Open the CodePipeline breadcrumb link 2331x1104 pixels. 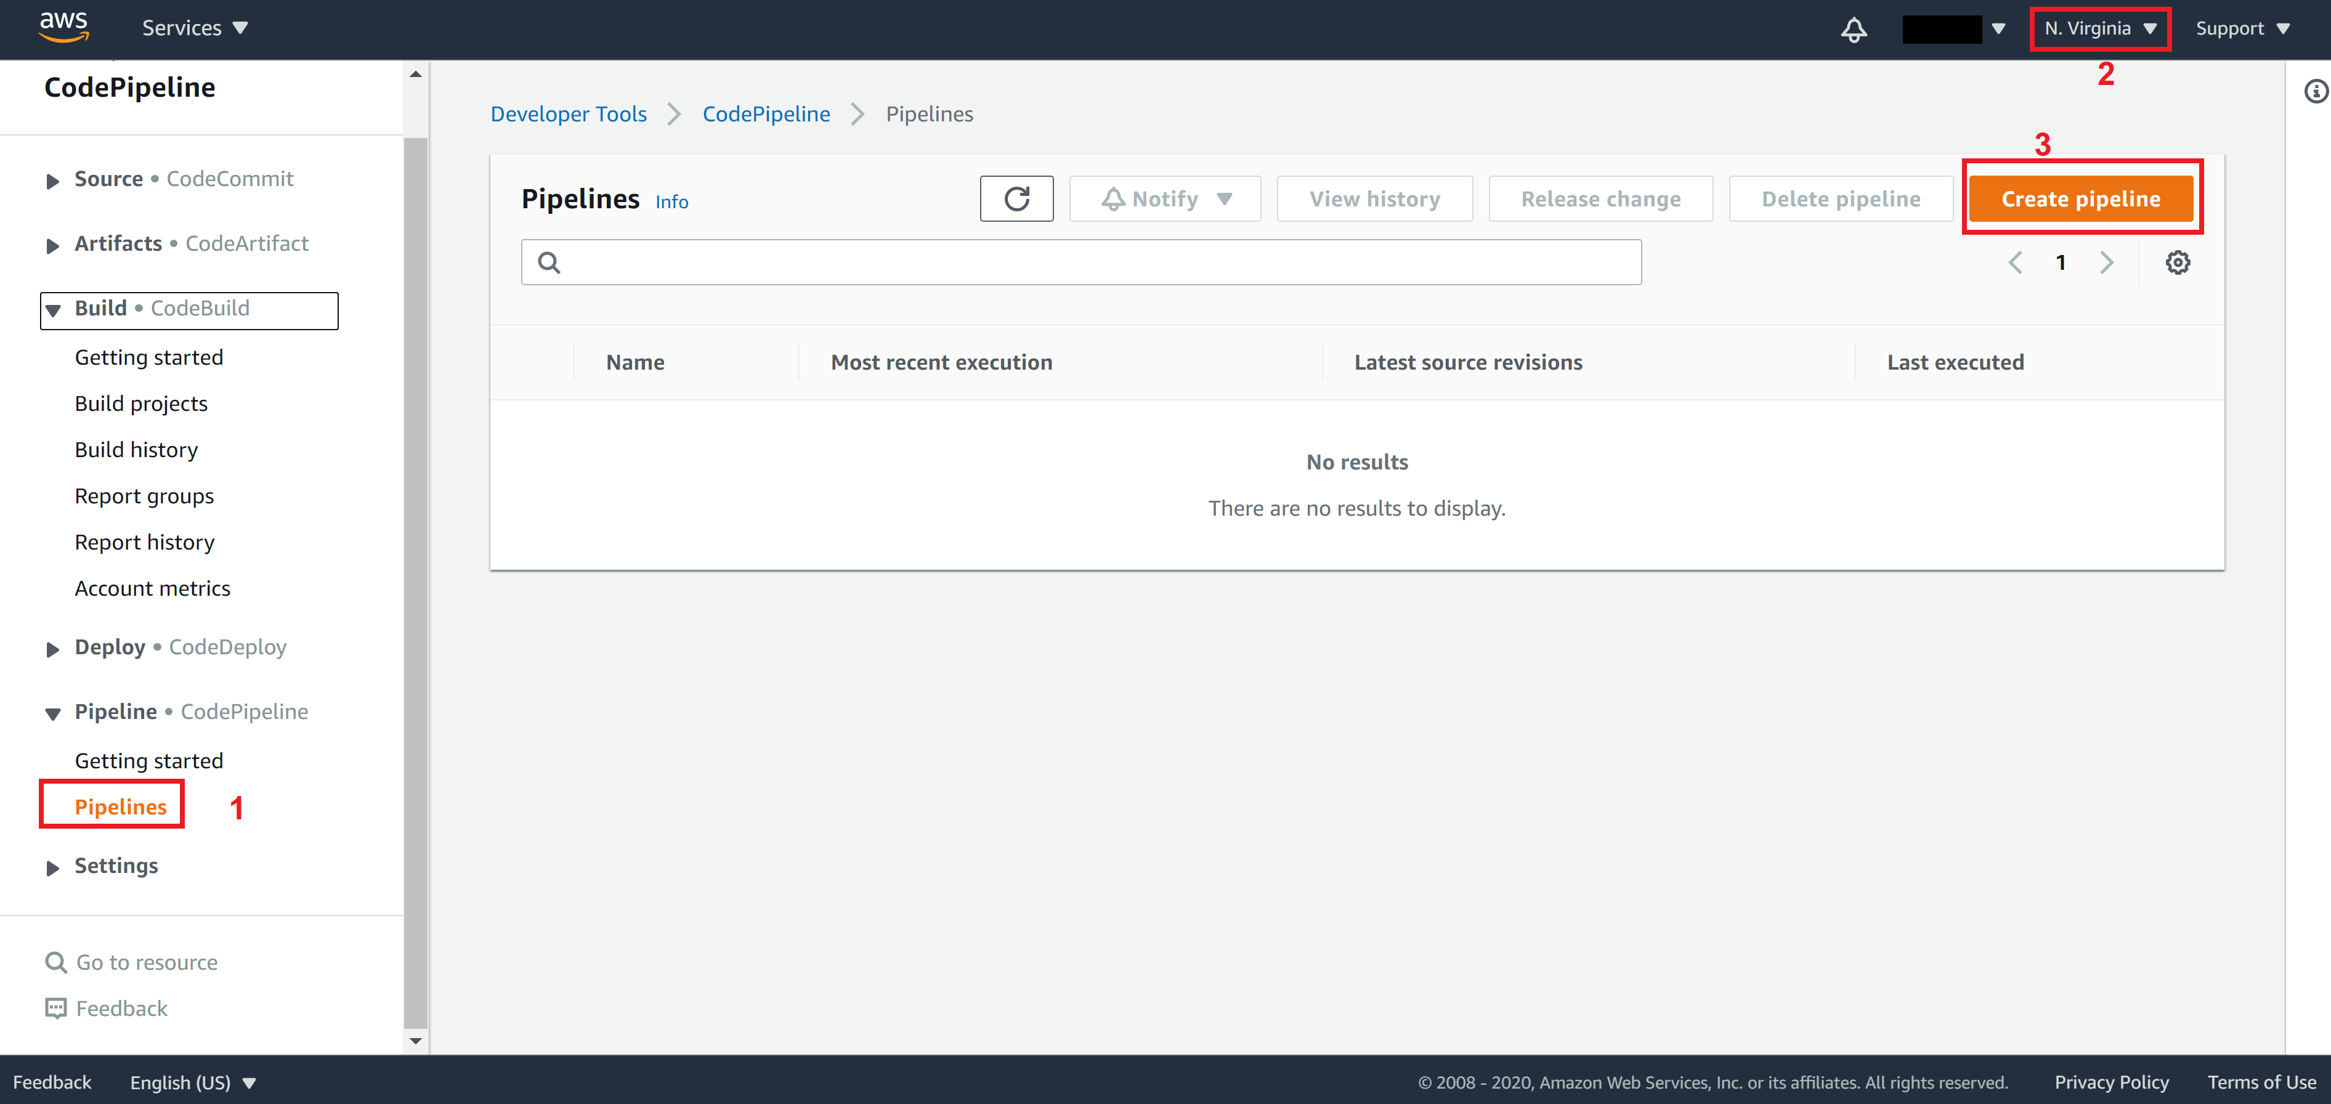click(x=766, y=114)
